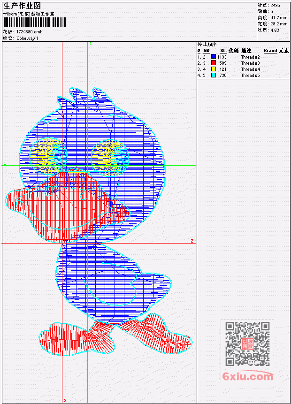This screenshot has width=291, height=404.
Task: Click the design file name '1724890.emb'
Action: tap(30, 32)
